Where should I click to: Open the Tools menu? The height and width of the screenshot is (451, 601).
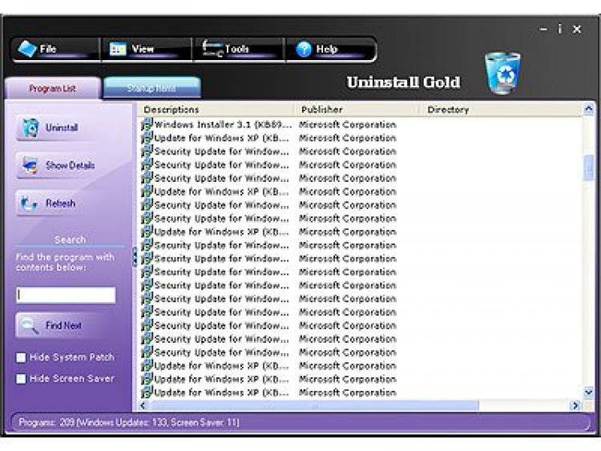(x=239, y=49)
